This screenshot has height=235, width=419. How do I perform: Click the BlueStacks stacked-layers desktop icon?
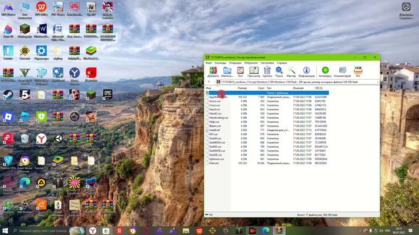click(91, 51)
